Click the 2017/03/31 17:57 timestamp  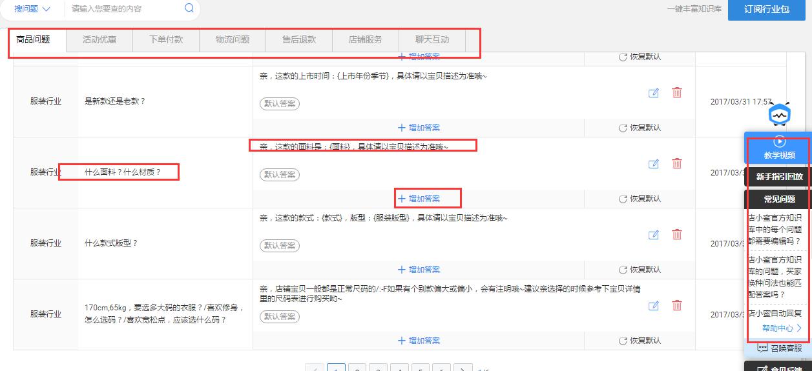point(741,102)
